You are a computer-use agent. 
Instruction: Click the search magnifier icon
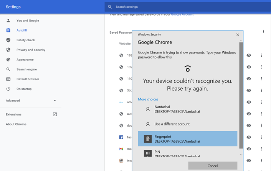(110, 7)
